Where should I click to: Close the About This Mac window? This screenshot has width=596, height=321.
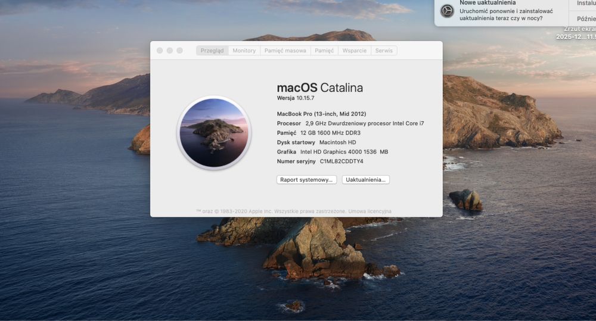pos(160,51)
